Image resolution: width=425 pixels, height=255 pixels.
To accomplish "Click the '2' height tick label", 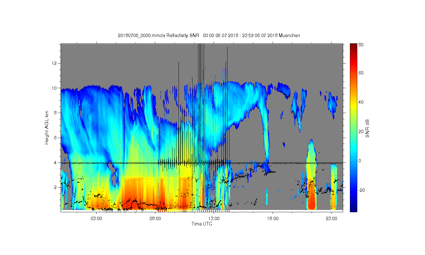I will (x=56, y=187).
